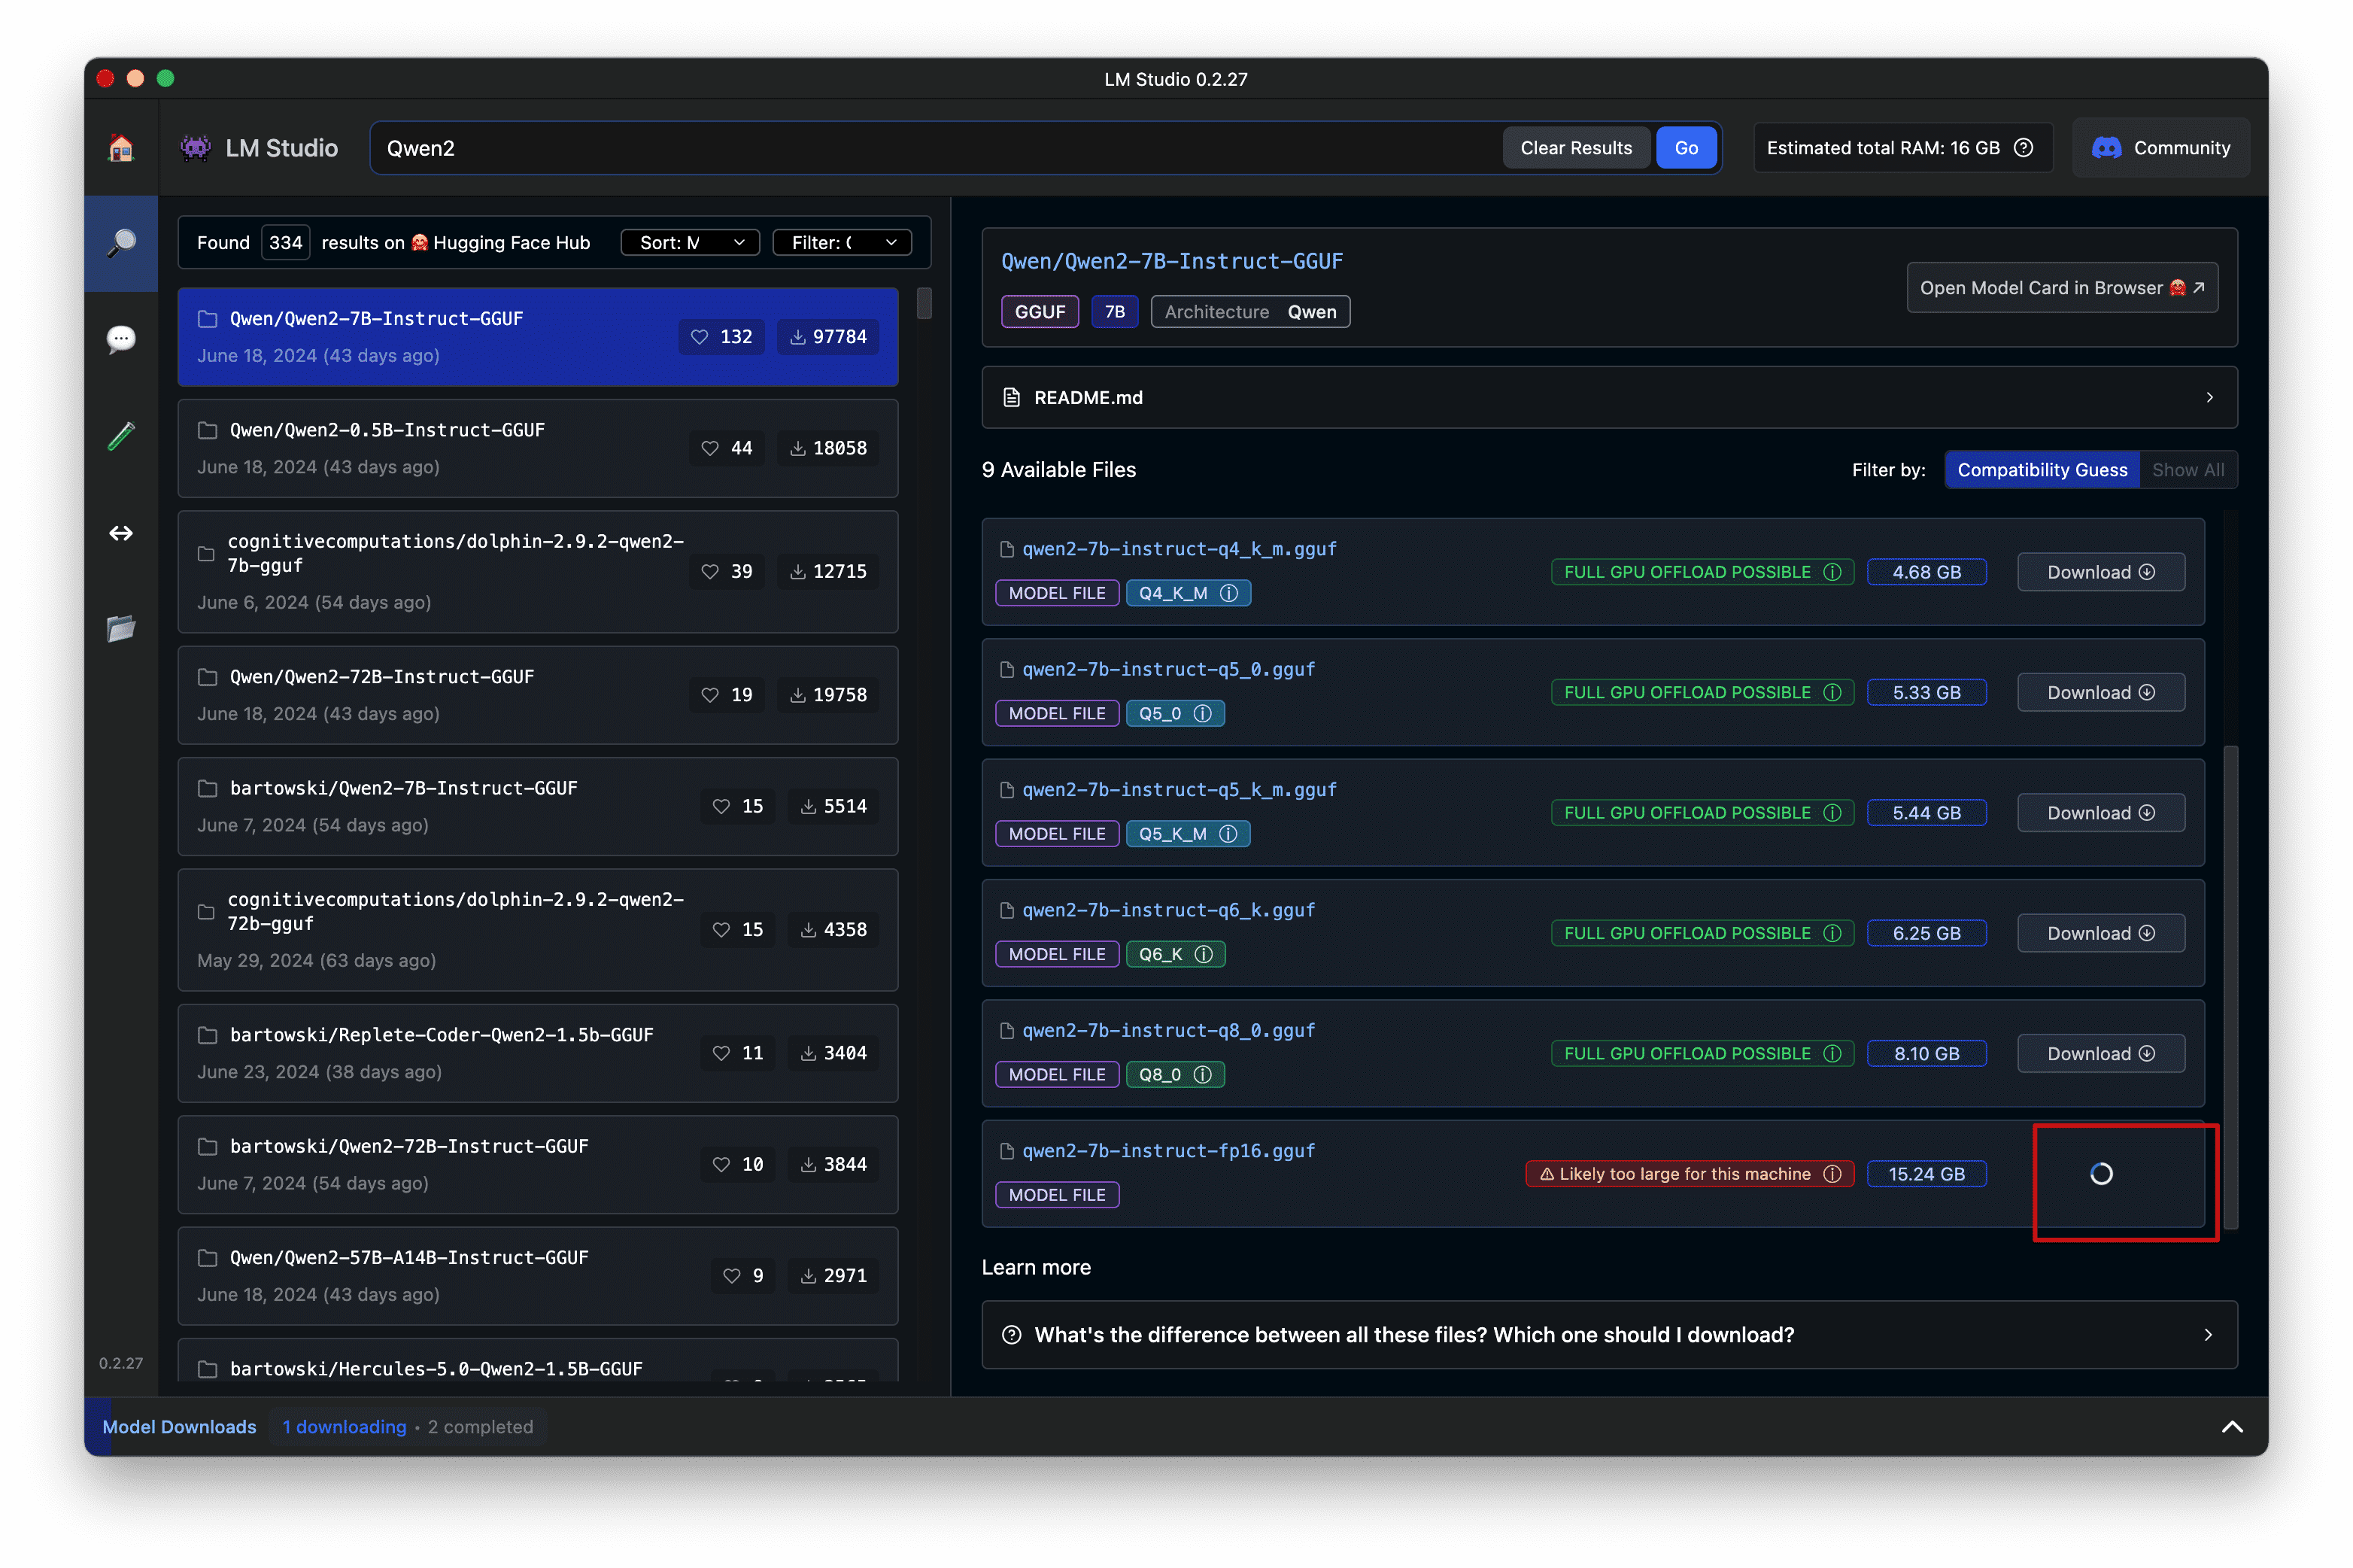This screenshot has width=2353, height=1568.
Task: Download qwen2-7b-instruct-q5_0.gguf
Action: coord(2100,692)
